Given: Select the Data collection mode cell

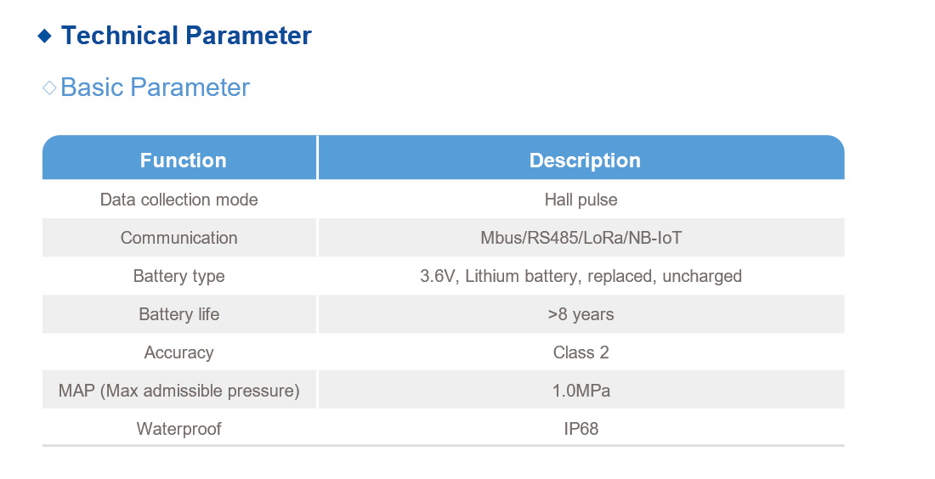Looking at the screenshot, I should pyautogui.click(x=178, y=200).
